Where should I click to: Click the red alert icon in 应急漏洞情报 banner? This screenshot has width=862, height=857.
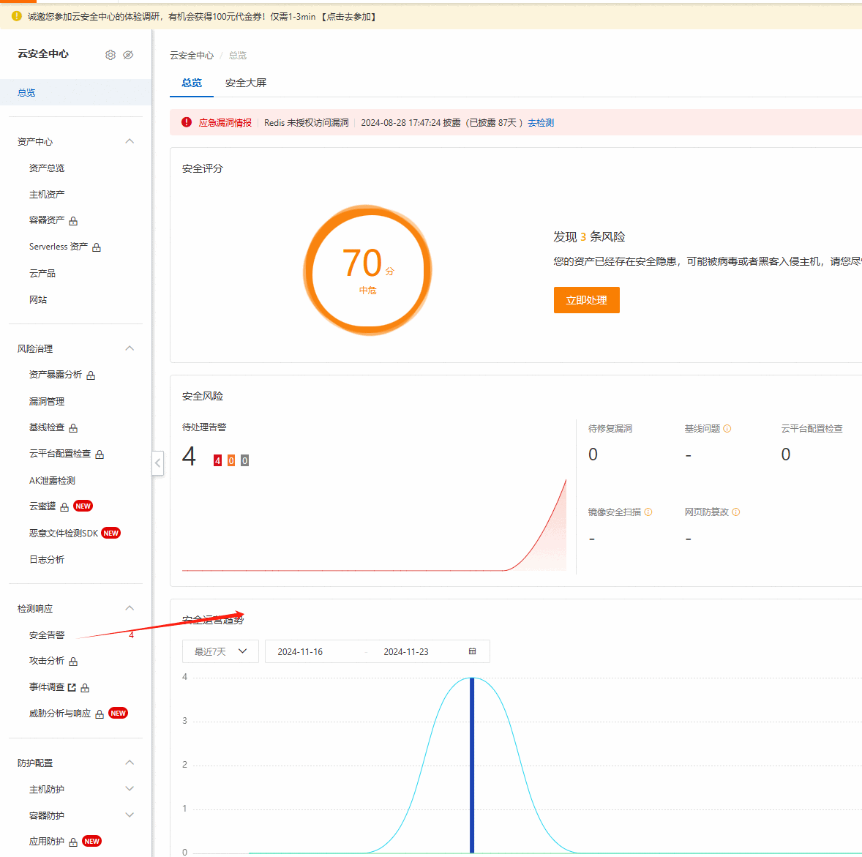coord(187,122)
